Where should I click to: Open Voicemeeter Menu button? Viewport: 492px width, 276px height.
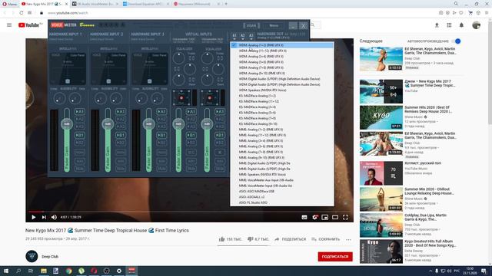[x=274, y=25]
